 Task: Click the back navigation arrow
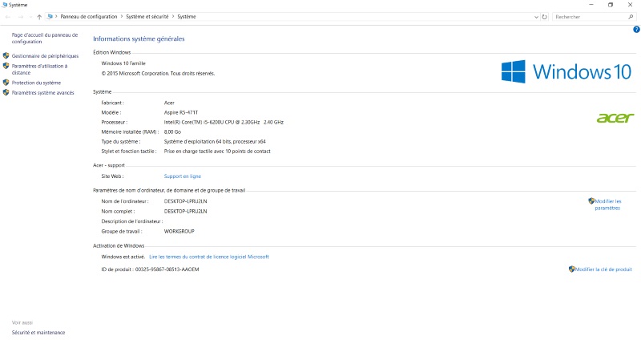pos(8,17)
